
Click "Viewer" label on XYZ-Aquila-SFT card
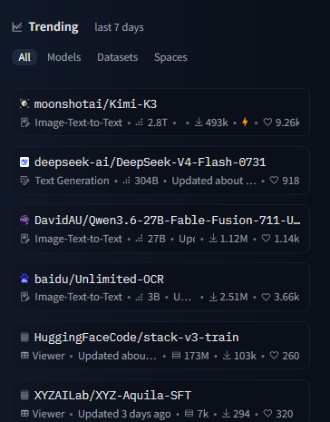[48, 414]
